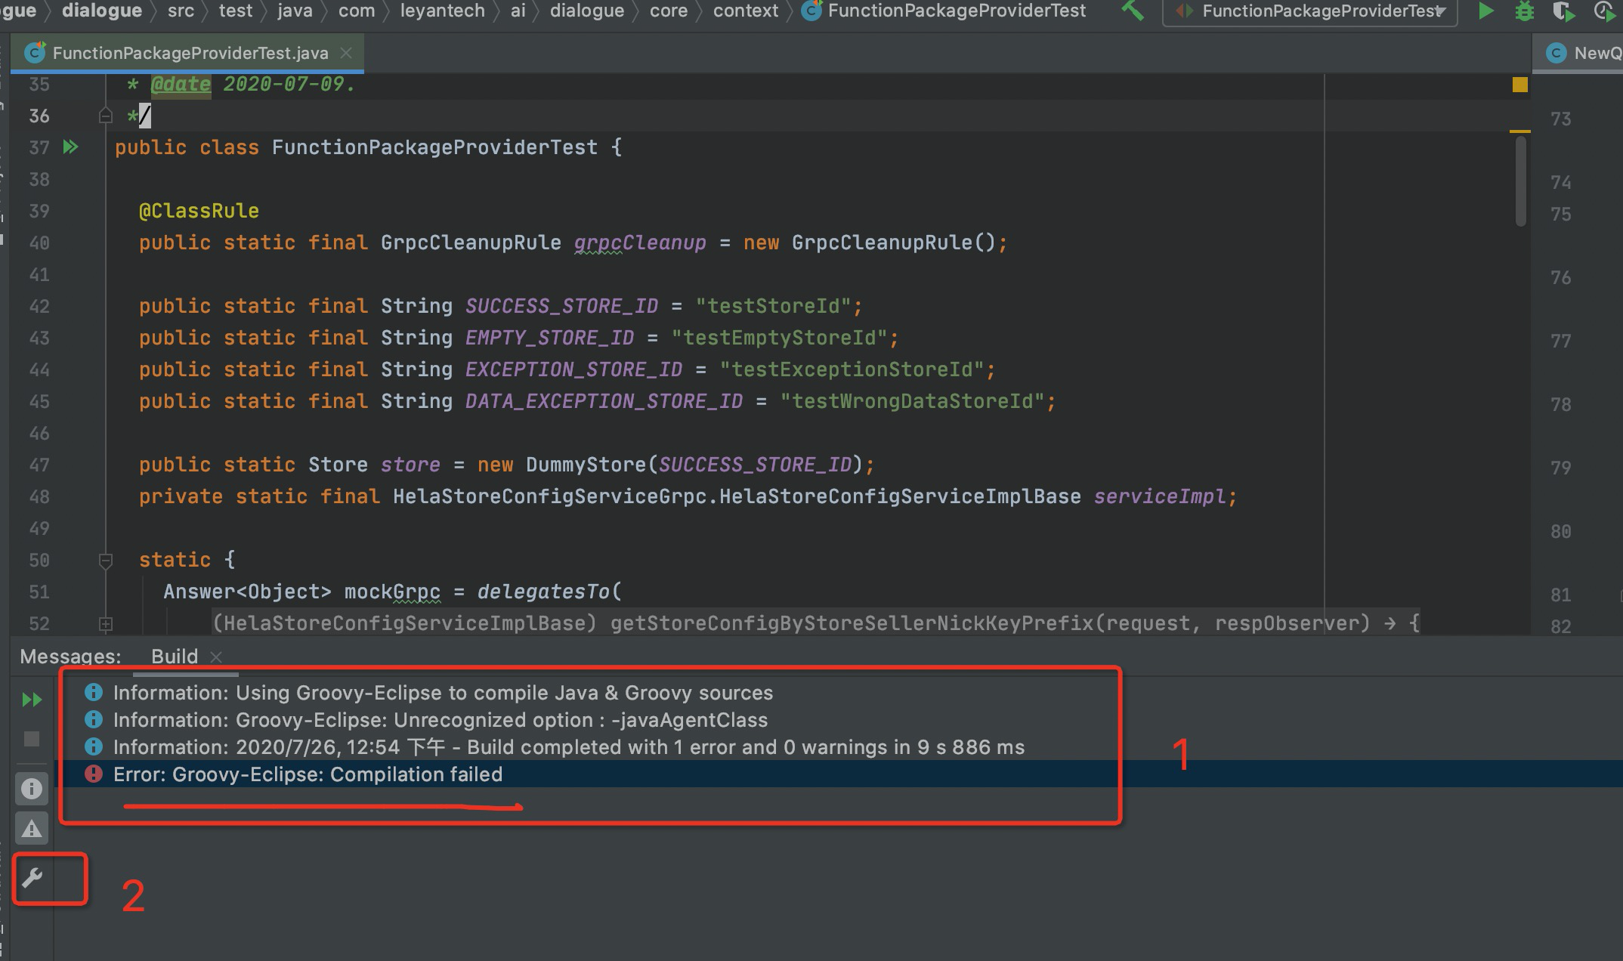Click the stop square icon in Messages panel
Image resolution: width=1623 pixels, height=961 pixels.
click(x=32, y=739)
